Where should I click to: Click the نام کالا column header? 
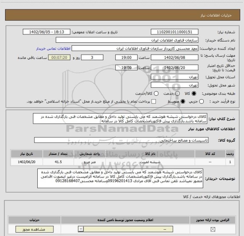coord(150,154)
